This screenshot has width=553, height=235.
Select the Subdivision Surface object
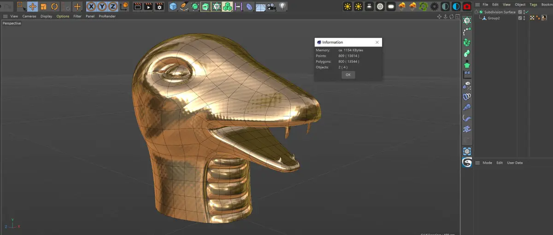500,12
